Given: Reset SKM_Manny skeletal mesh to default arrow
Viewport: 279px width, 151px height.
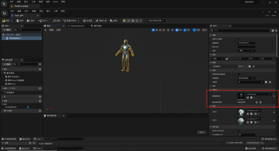Looking at the screenshot, I should pos(274,96).
